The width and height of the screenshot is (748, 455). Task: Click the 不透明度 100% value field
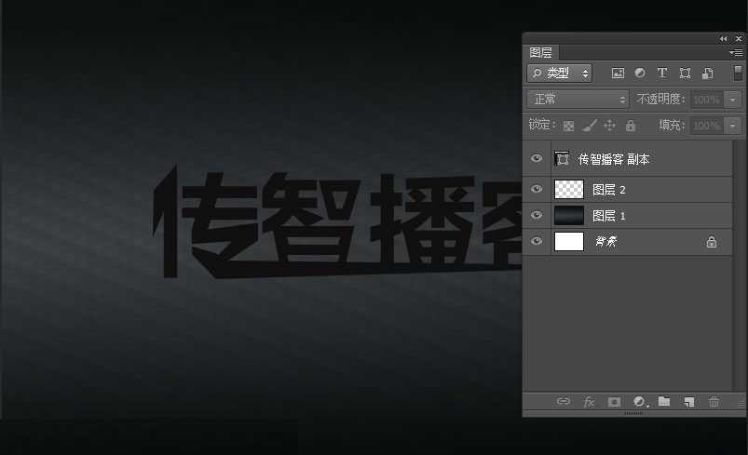(707, 100)
